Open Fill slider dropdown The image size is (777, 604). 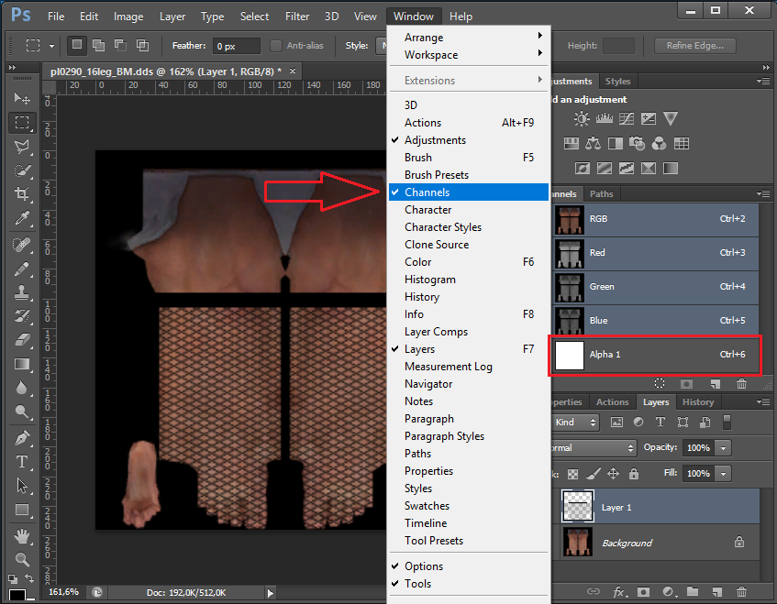(724, 474)
